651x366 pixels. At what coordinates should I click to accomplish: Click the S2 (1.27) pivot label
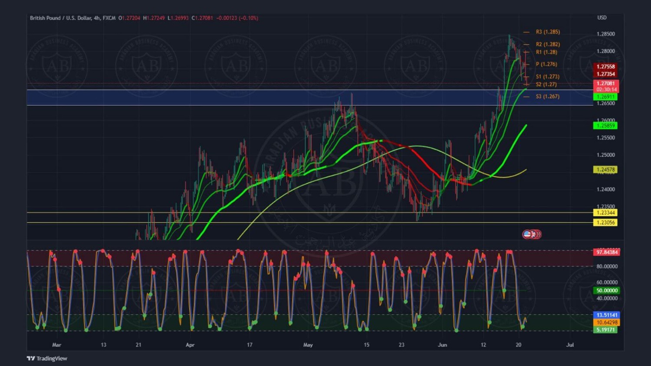click(x=546, y=85)
